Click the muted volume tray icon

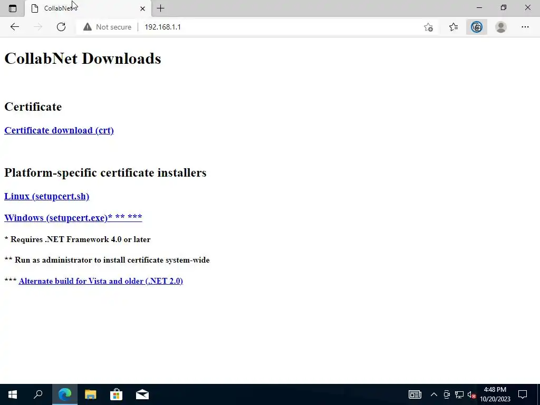click(471, 394)
